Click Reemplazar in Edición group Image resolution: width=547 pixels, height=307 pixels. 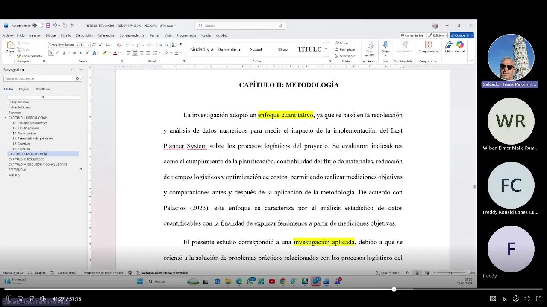coord(345,49)
